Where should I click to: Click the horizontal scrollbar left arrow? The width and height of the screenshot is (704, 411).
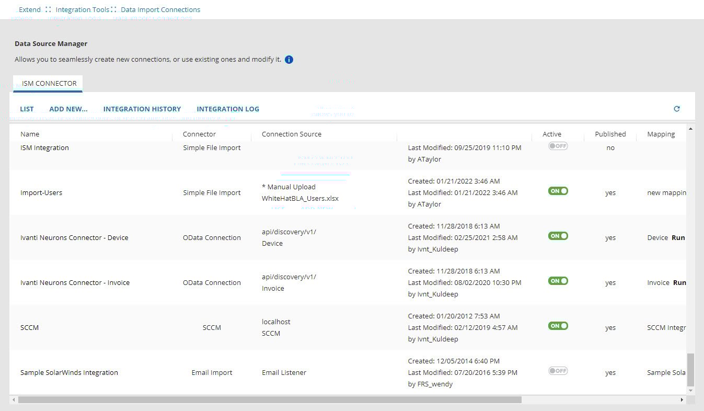point(14,399)
